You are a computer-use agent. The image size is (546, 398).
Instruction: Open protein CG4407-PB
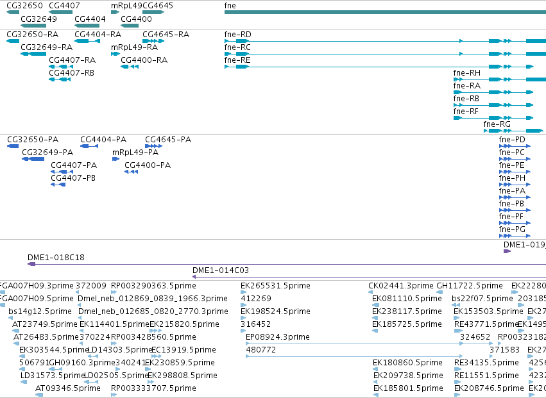pyautogui.click(x=73, y=178)
